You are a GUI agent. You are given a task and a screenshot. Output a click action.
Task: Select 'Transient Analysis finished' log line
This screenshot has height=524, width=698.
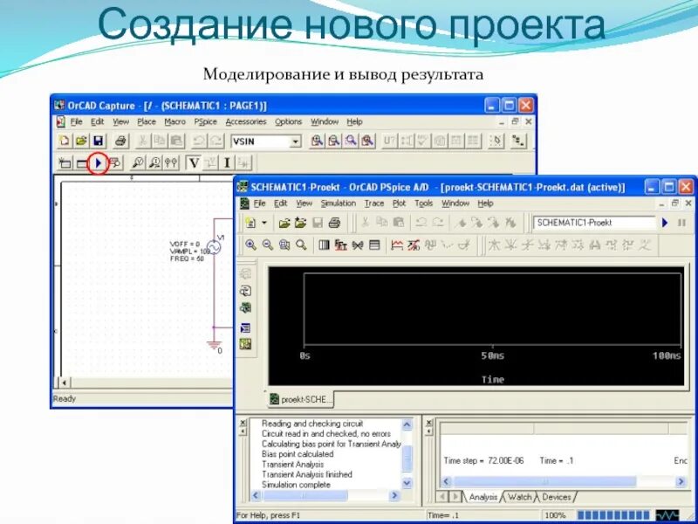coord(307,474)
